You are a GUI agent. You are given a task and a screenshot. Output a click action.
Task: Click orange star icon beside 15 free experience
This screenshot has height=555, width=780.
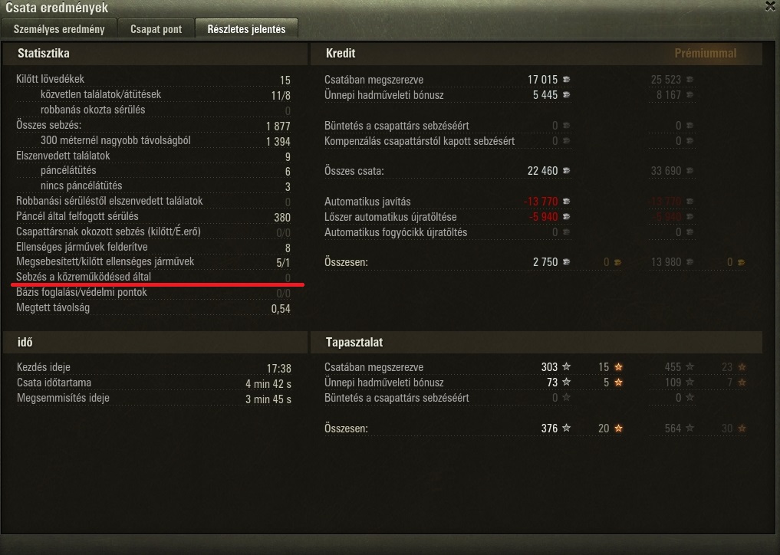click(618, 366)
